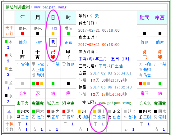Select the 月 column header

38,17
